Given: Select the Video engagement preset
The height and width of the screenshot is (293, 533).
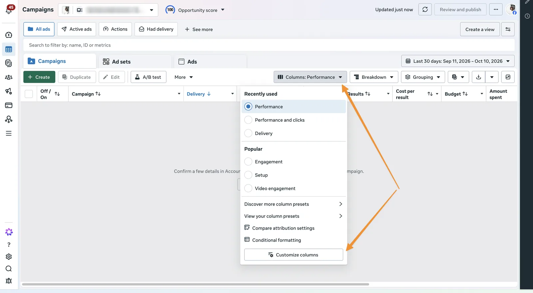Looking at the screenshot, I should 293,188.
